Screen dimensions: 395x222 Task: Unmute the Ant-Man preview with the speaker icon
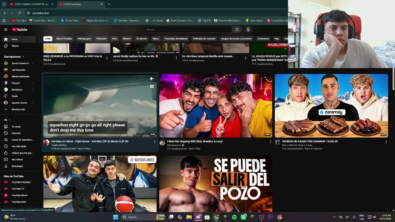tap(152, 79)
